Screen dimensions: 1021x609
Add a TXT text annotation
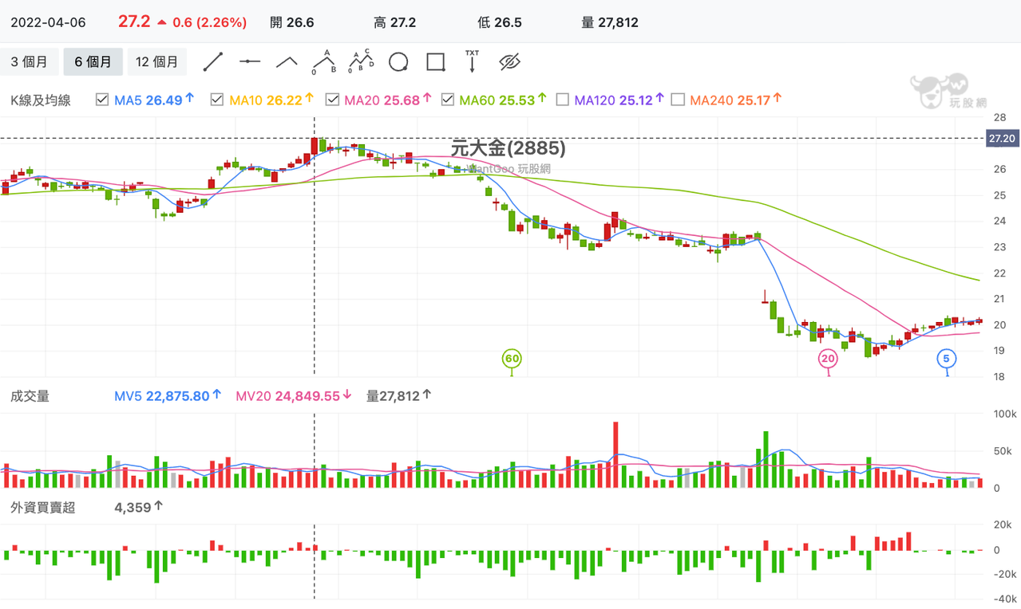(472, 61)
